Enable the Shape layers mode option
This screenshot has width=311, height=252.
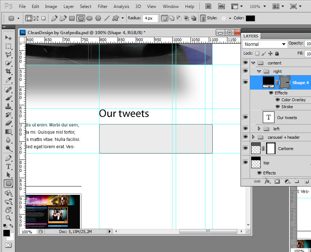pos(29,19)
